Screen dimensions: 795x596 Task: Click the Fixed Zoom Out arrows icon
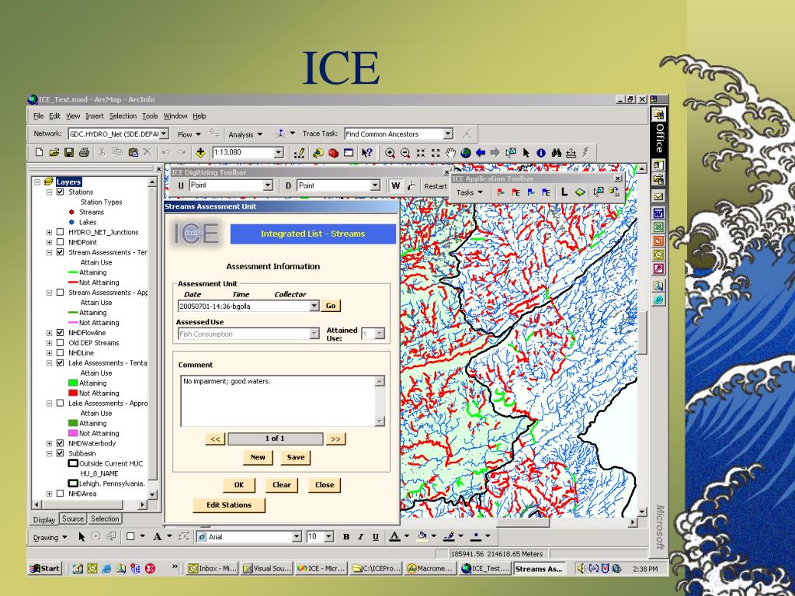pyautogui.click(x=436, y=153)
